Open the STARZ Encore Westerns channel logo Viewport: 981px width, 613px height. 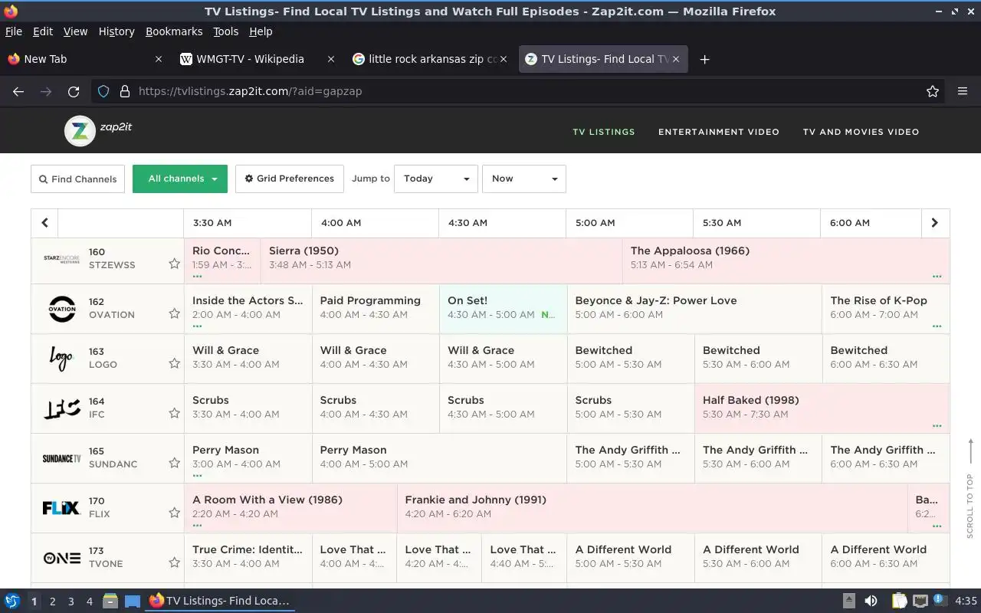61,259
